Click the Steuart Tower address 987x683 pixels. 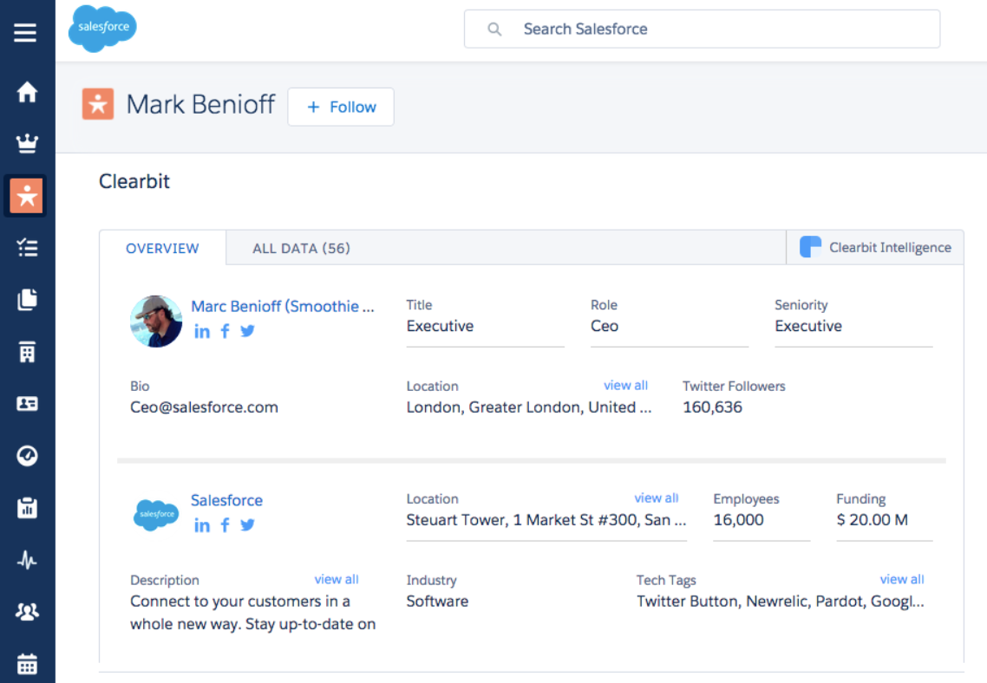(546, 519)
